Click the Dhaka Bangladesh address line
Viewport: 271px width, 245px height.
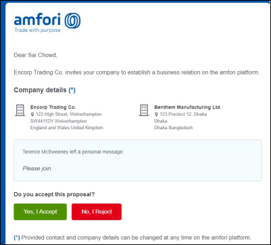(174, 128)
